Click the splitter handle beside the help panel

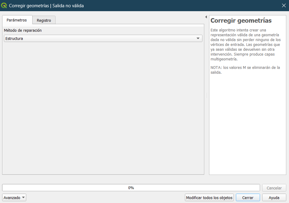(207, 95)
